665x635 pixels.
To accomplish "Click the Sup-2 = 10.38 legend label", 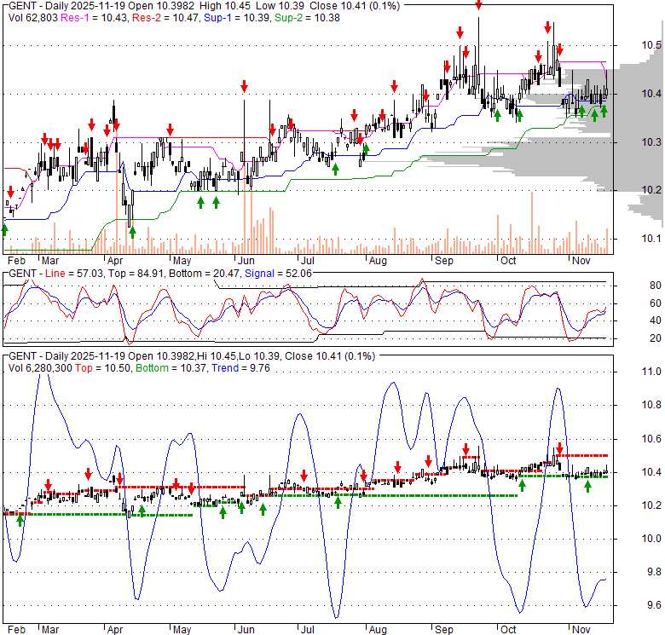I will [x=292, y=18].
